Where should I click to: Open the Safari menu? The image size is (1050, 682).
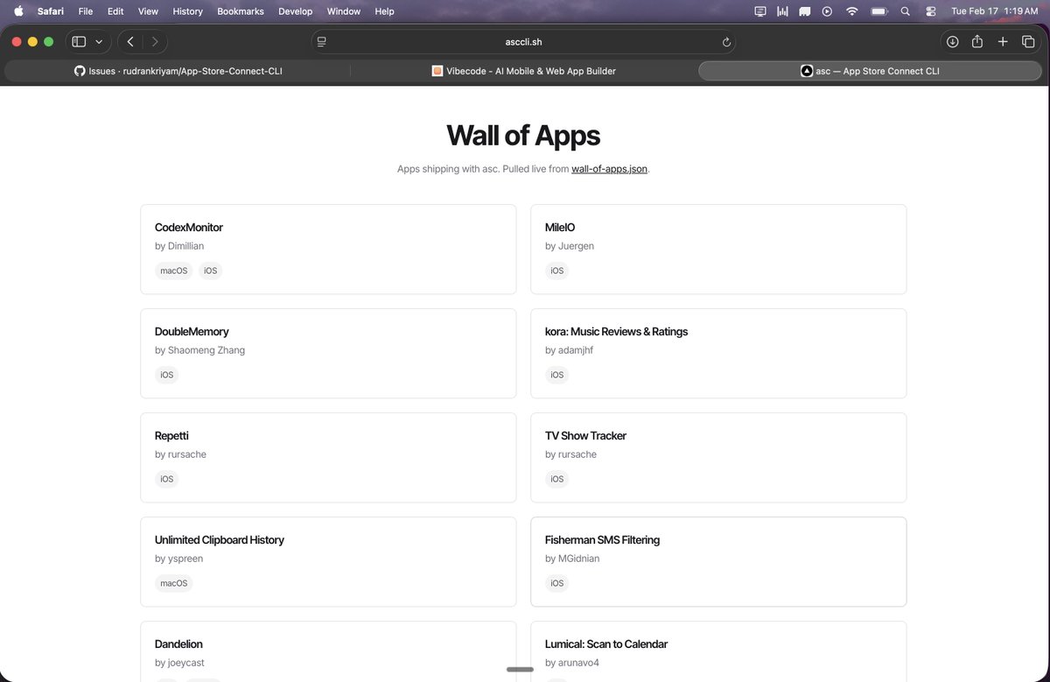(x=51, y=11)
